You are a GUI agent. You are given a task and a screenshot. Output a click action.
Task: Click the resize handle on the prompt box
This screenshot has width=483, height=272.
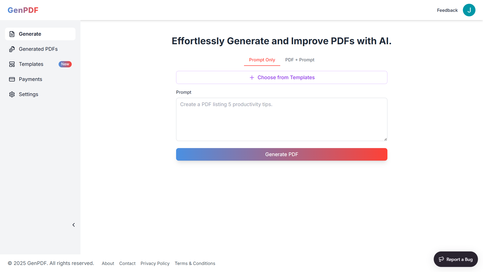point(385,139)
